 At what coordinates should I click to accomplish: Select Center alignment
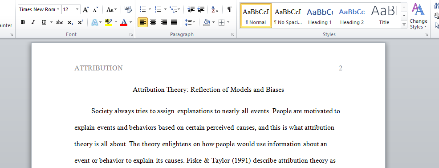pyautogui.click(x=153, y=22)
